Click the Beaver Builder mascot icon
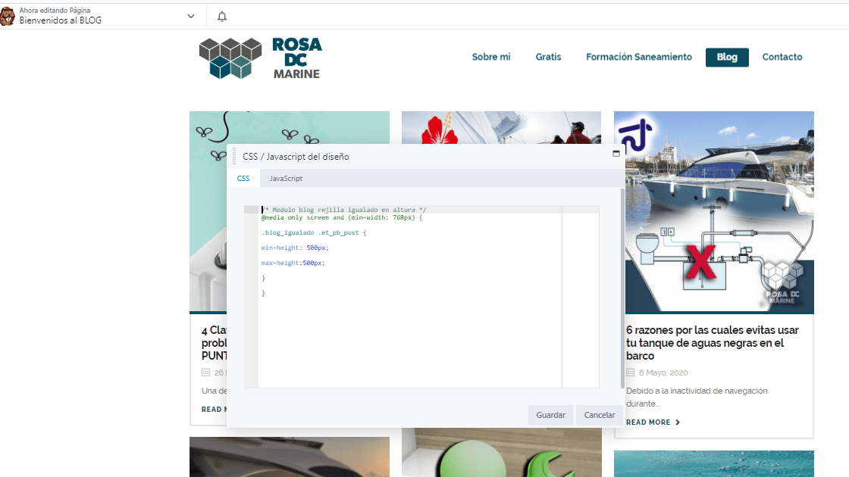The width and height of the screenshot is (849, 477). [x=7, y=16]
